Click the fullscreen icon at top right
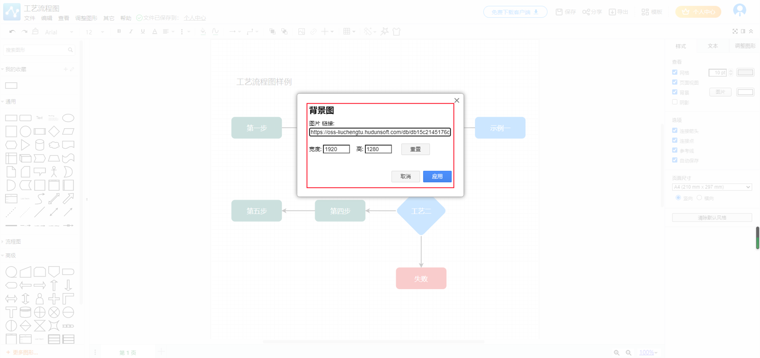 pyautogui.click(x=735, y=31)
